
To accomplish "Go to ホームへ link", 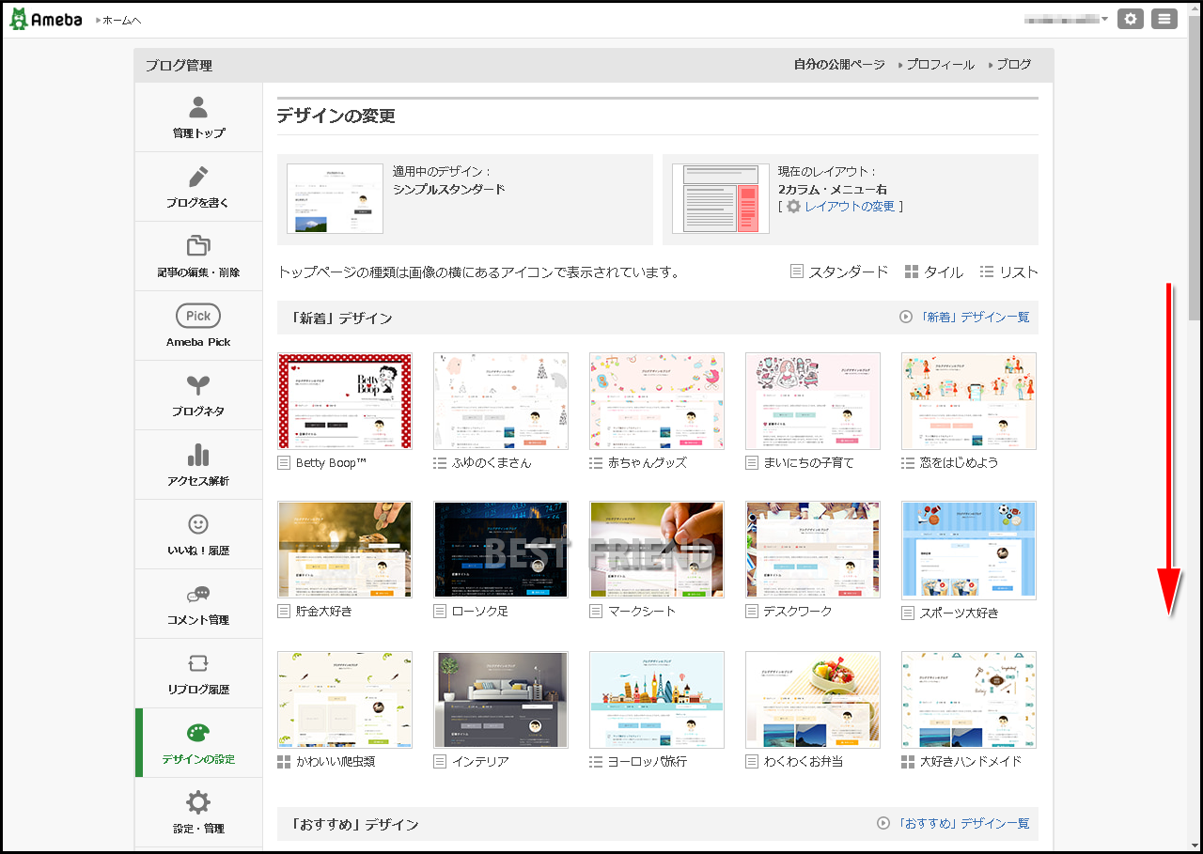I will tap(121, 20).
